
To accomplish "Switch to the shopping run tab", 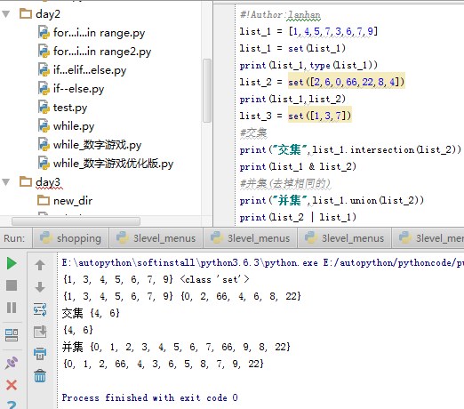I will click(x=70, y=238).
